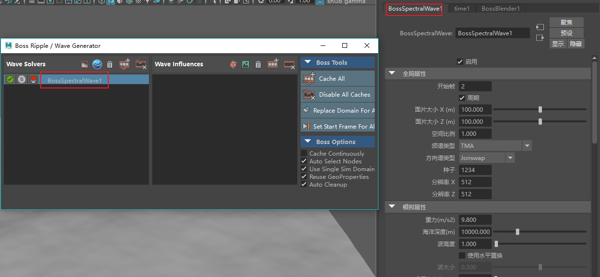
Task: Click the green image influence icon
Action: 246,64
